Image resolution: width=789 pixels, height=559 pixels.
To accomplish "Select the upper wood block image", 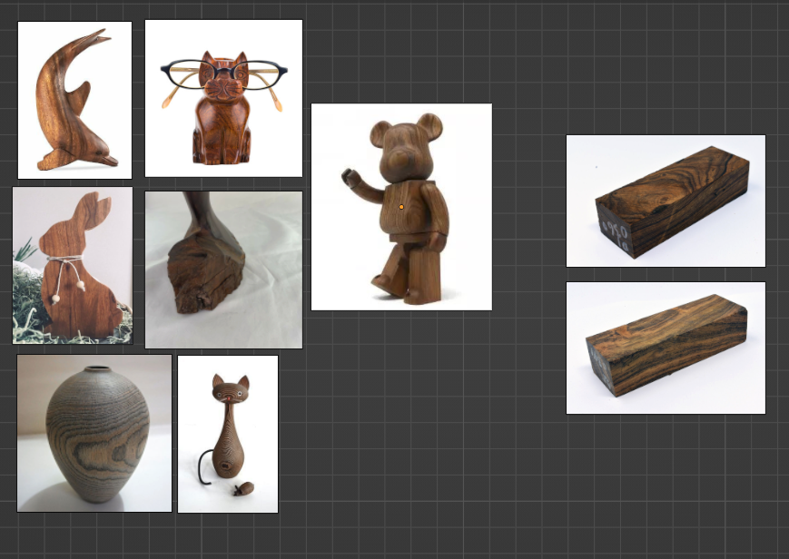I will point(666,201).
